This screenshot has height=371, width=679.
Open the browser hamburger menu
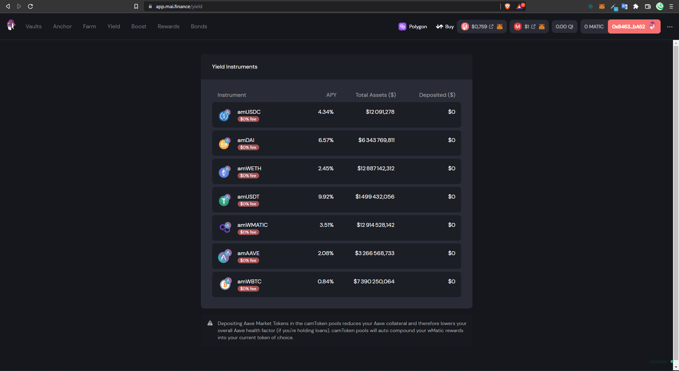pos(671,6)
